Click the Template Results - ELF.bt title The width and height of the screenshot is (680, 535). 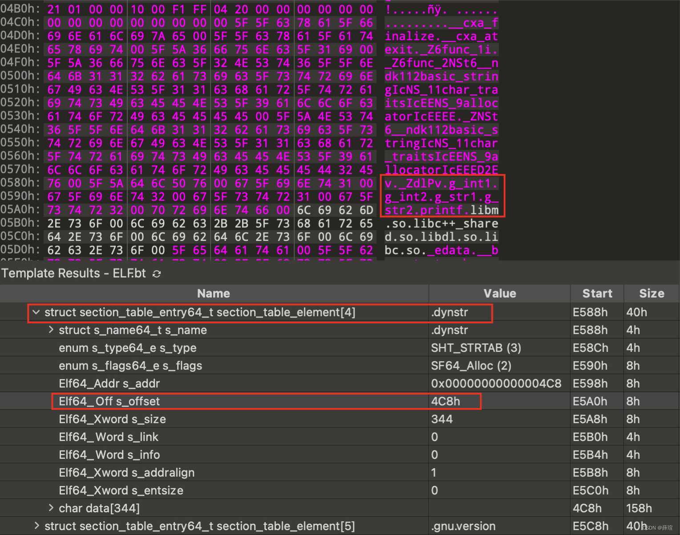[73, 273]
